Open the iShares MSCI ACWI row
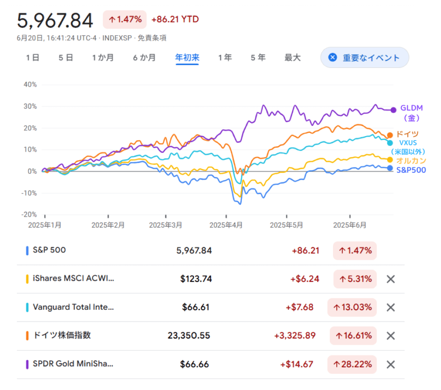This screenshot has height=390, width=441. (x=211, y=279)
